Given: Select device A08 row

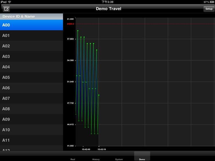Looking at the screenshot, I should click(32, 109).
